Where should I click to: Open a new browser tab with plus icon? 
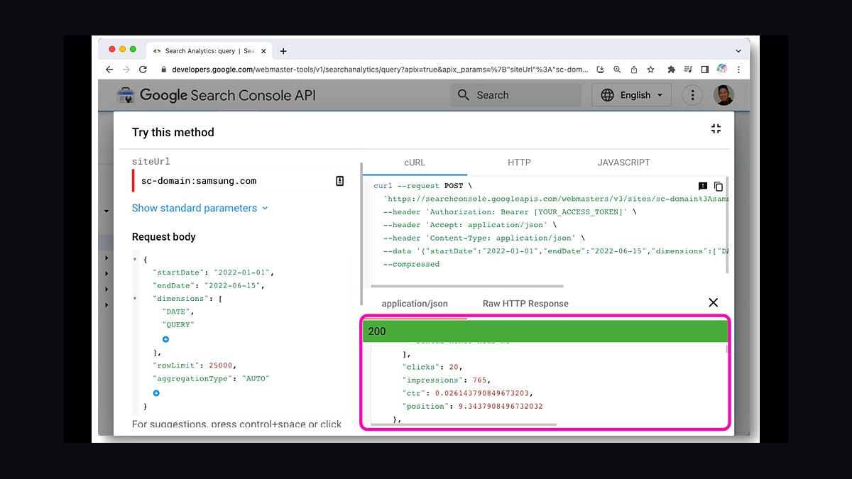click(283, 51)
